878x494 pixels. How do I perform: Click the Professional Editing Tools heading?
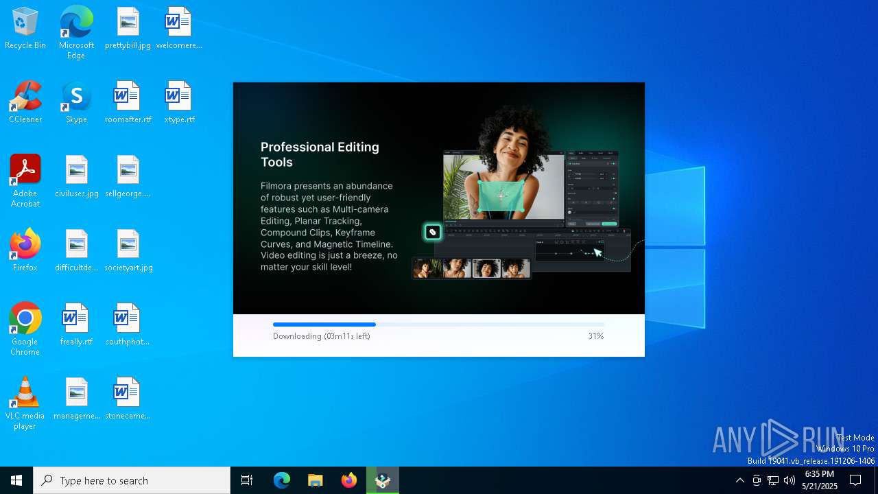click(320, 154)
